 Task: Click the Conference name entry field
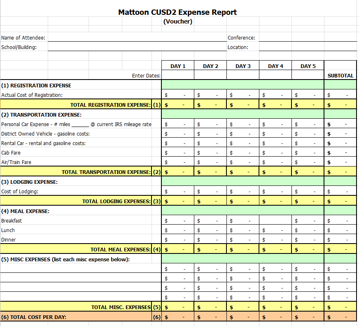tap(308, 38)
